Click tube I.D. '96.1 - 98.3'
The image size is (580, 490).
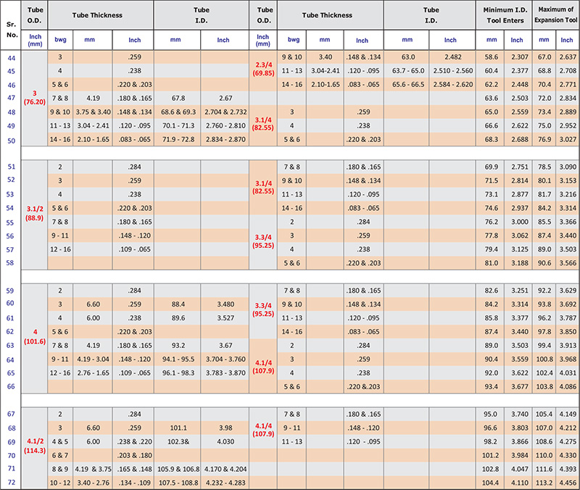click(x=178, y=373)
